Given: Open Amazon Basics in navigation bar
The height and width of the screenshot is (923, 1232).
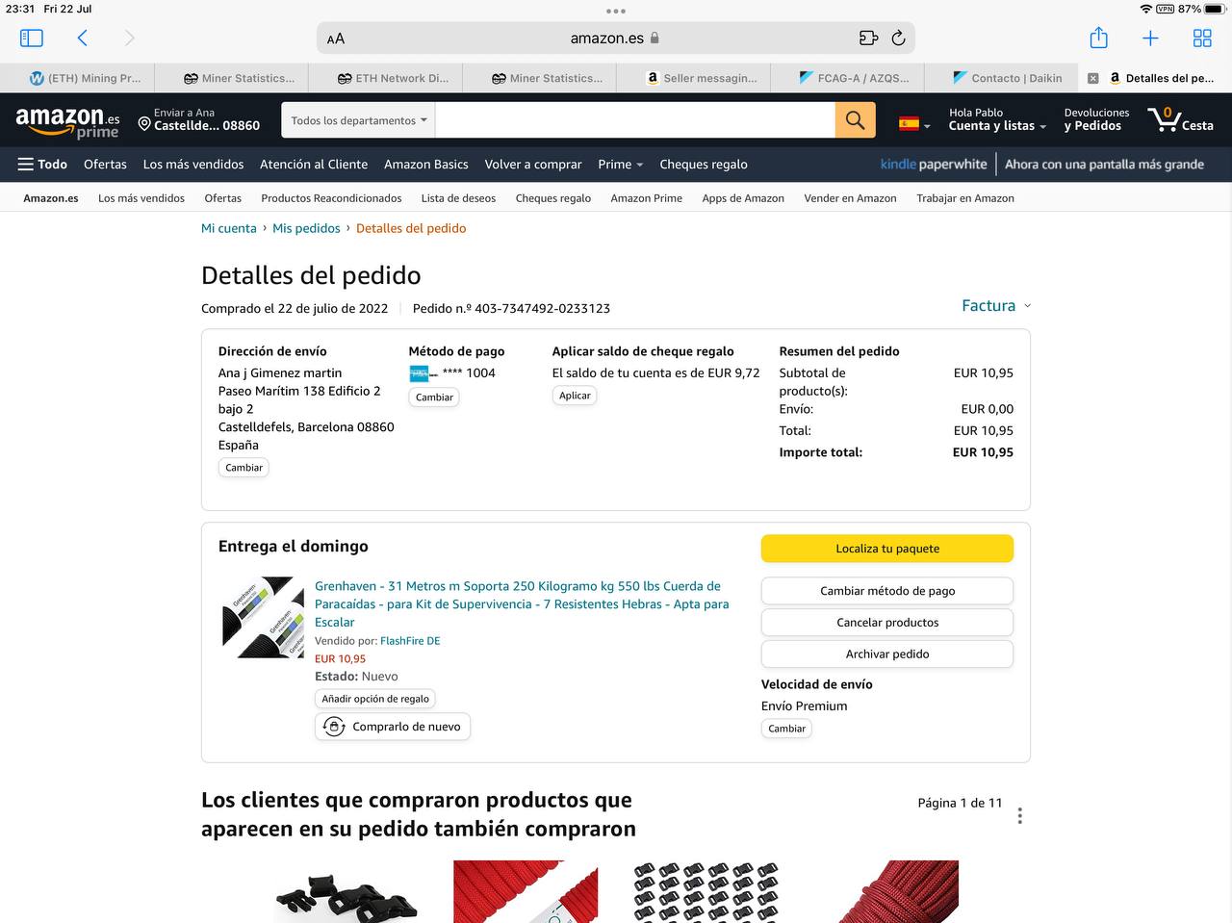Looking at the screenshot, I should pyautogui.click(x=425, y=165).
